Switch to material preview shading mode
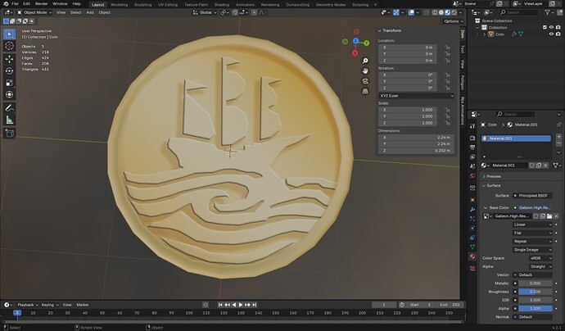565x331 pixels. click(x=448, y=12)
